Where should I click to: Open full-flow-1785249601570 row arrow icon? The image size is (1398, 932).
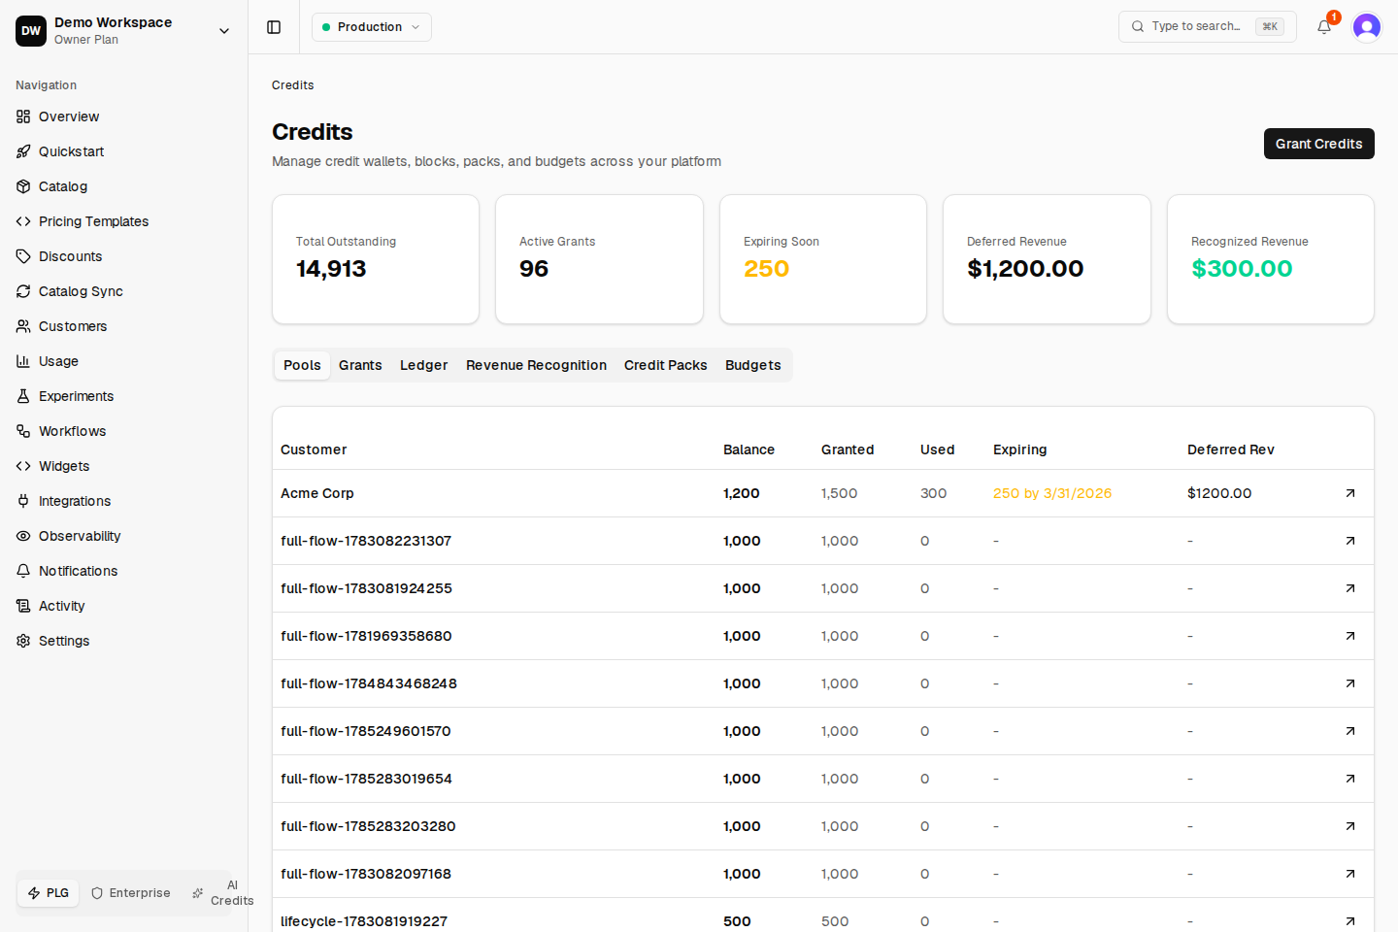(x=1350, y=731)
